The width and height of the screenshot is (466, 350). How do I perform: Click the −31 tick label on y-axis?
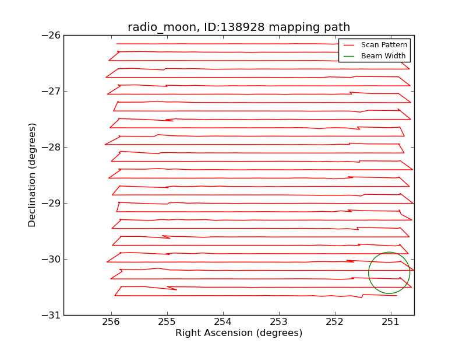click(x=51, y=315)
